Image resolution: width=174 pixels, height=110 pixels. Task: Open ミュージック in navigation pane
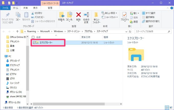(13, 83)
